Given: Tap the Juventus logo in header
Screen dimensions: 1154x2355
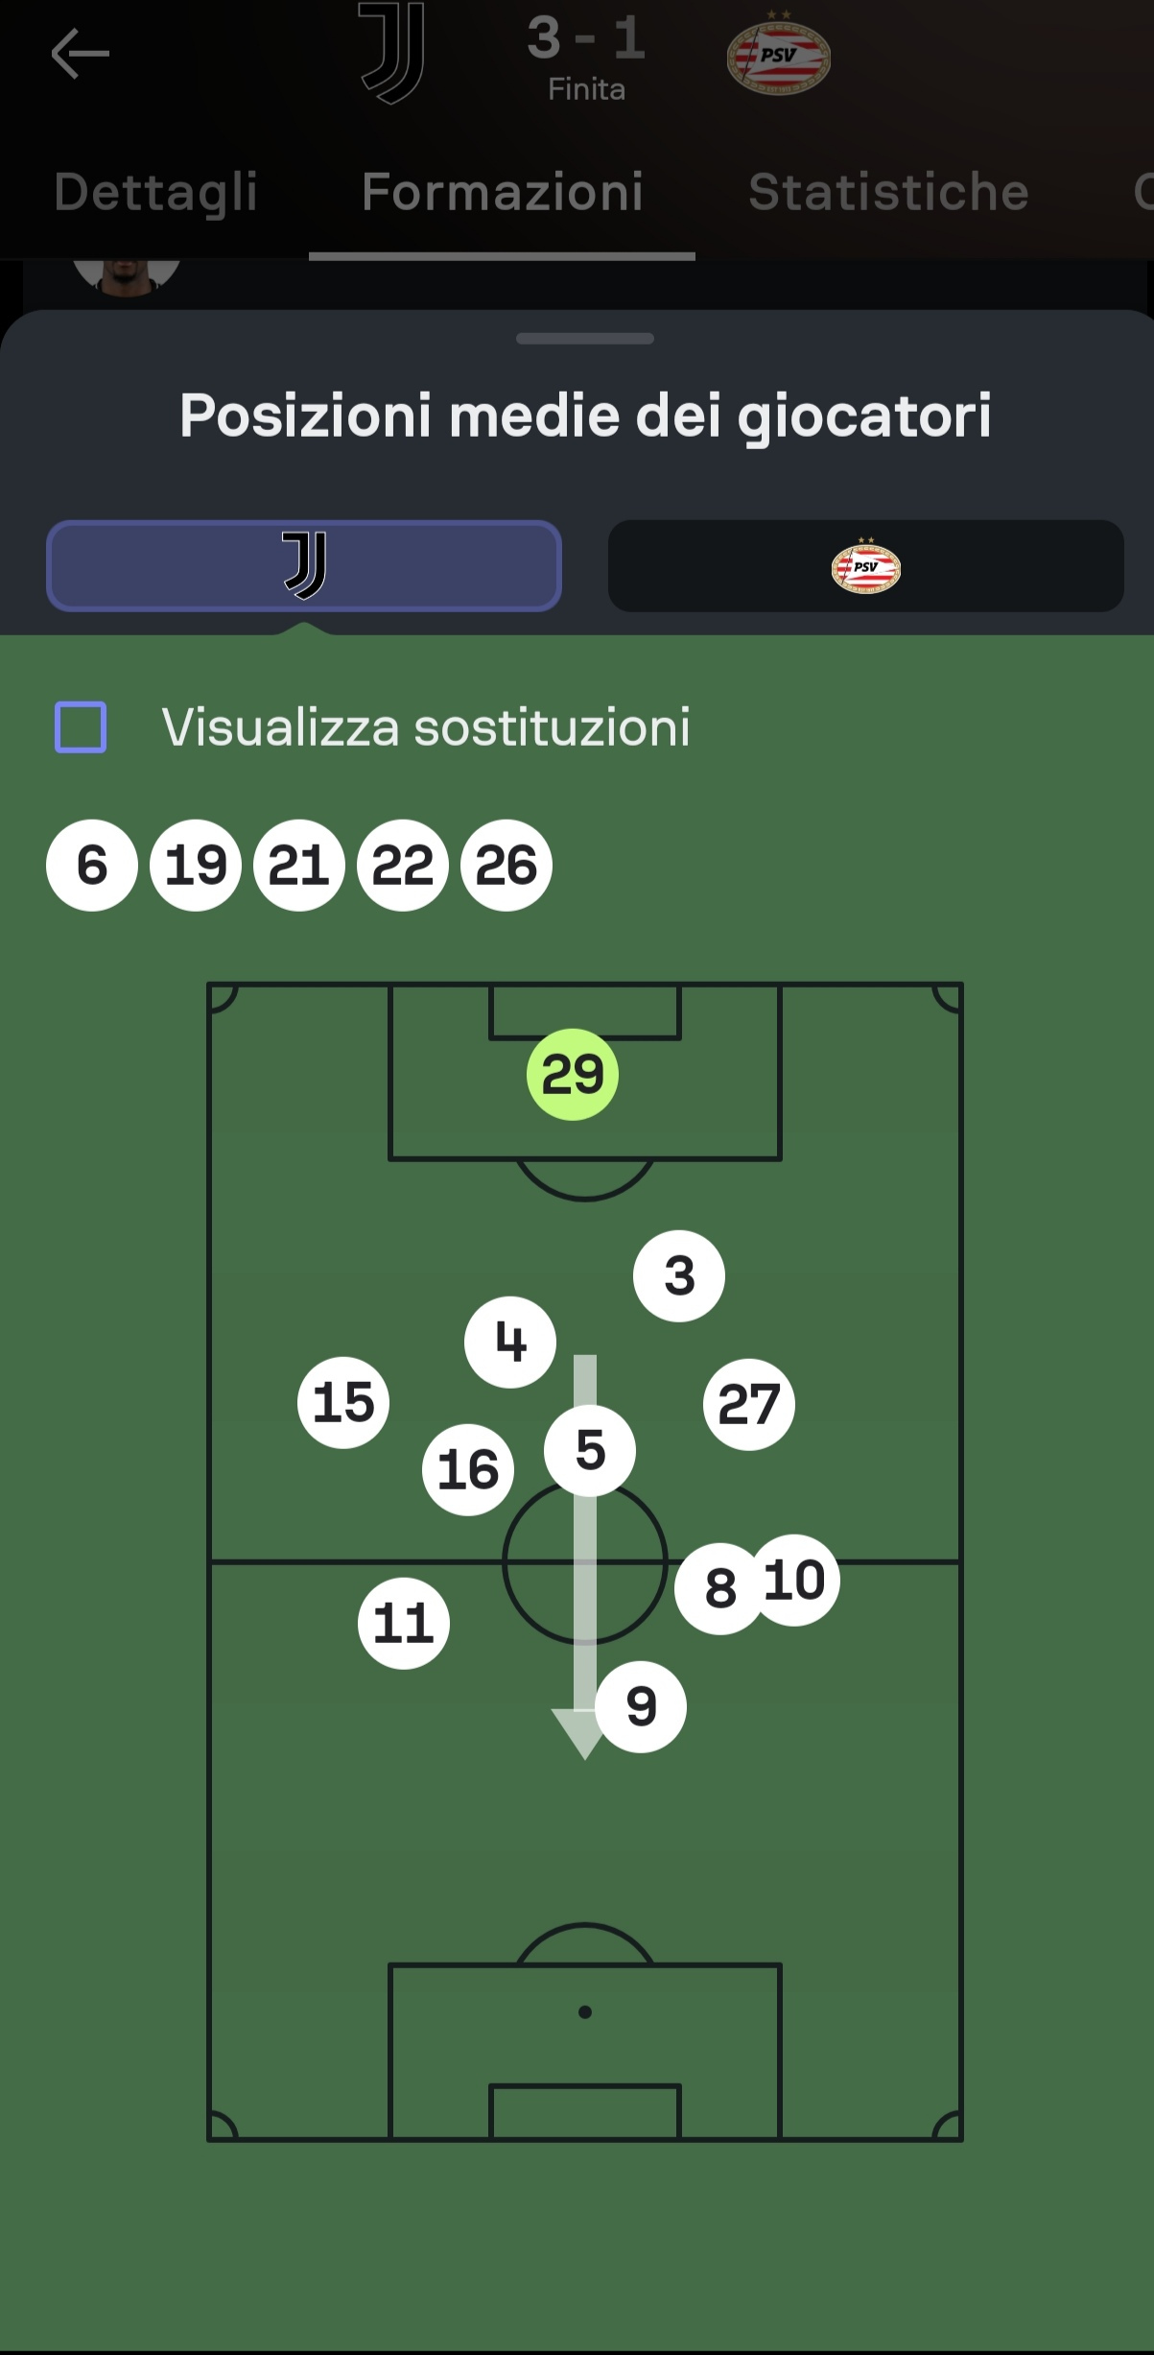Looking at the screenshot, I should coord(391,54).
